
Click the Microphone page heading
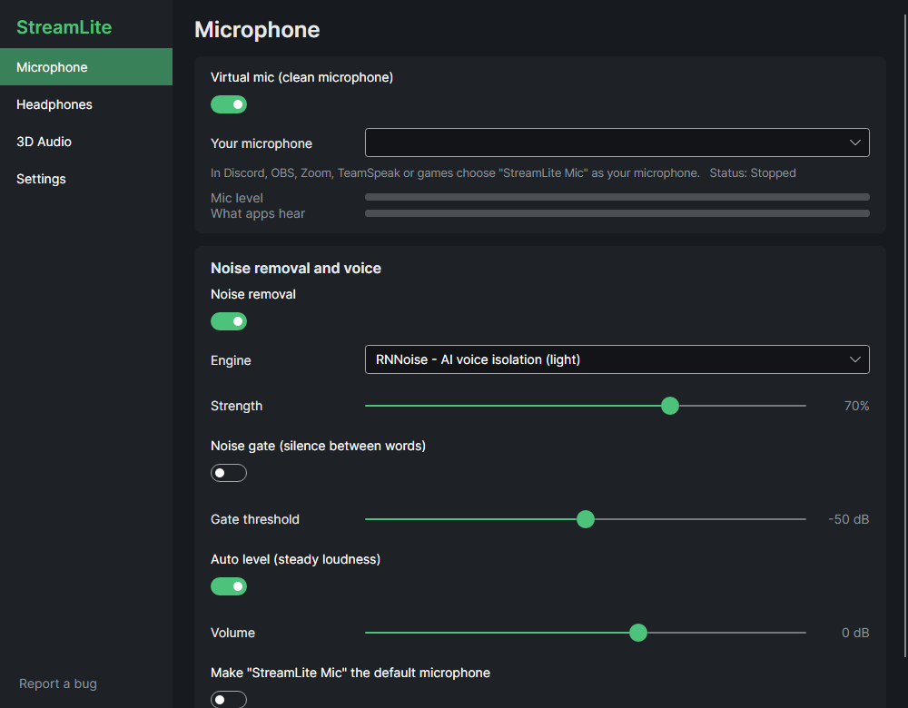[x=257, y=30]
